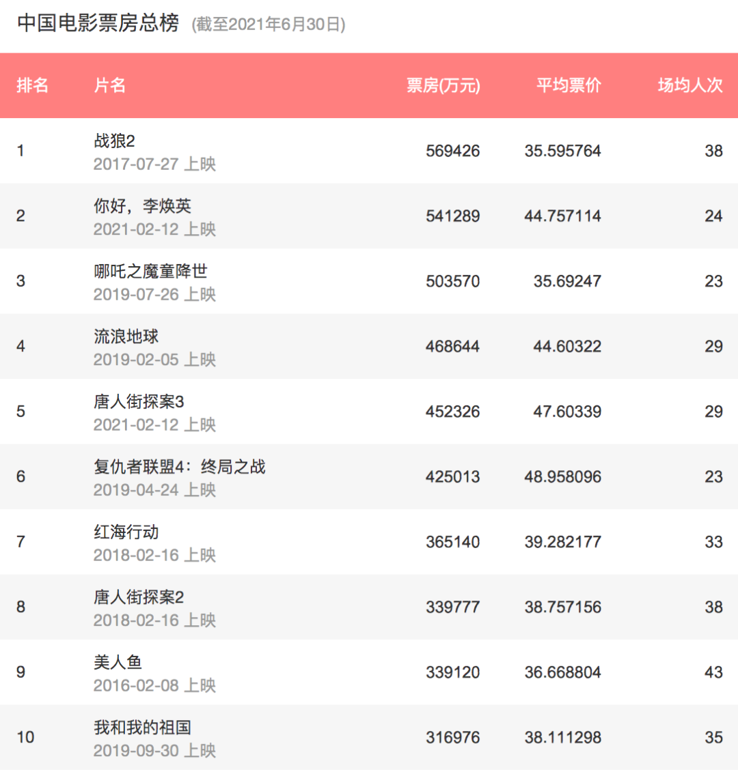Click attendance value 33 for 红海行动
The height and width of the screenshot is (774, 738).
tap(714, 542)
